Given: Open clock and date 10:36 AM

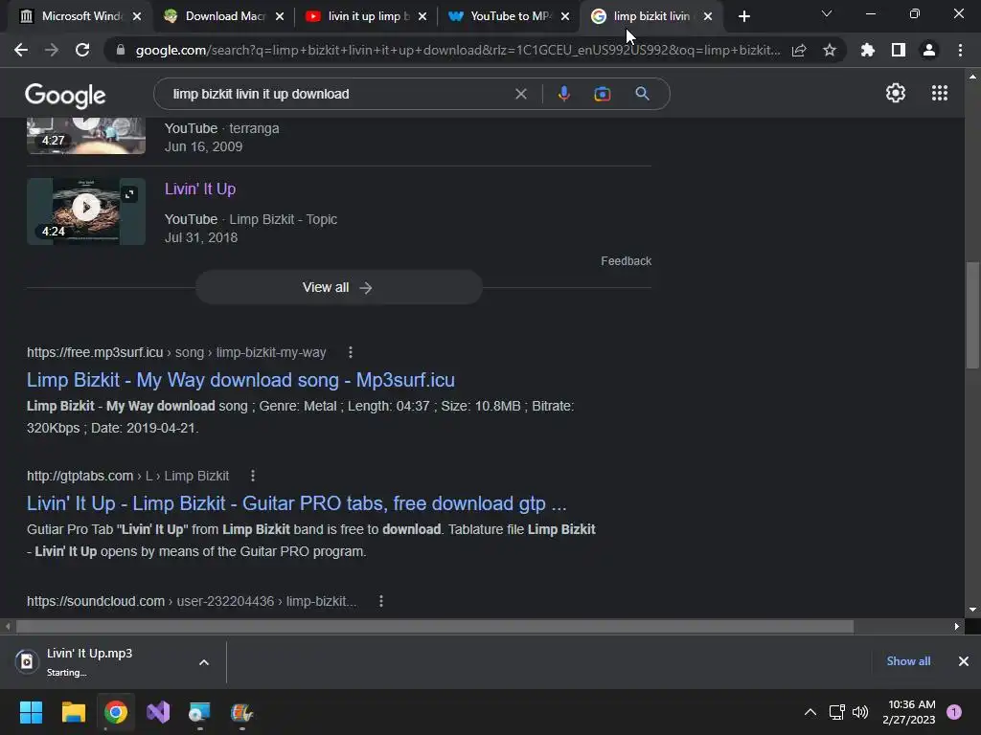Looking at the screenshot, I should tap(909, 712).
